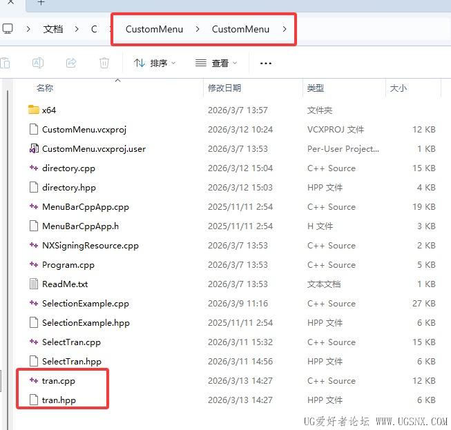Screen dimensions: 451x430
Task: Click the second CustomMenu breadcrumb
Action: (x=240, y=29)
